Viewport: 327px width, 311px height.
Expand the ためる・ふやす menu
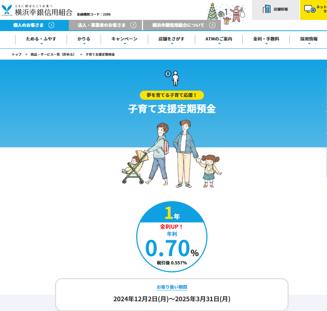[x=41, y=39]
